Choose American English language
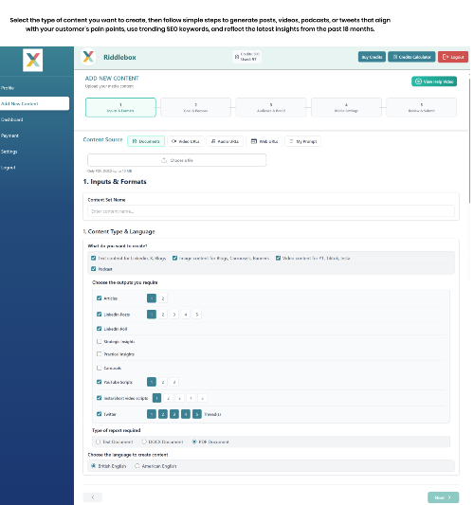This screenshot has width=474, height=505. coord(137,466)
